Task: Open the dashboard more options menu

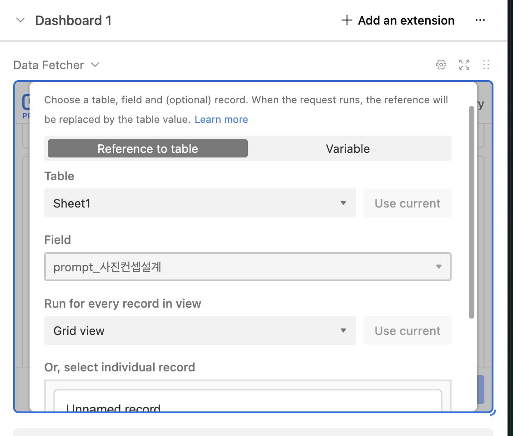Action: click(480, 20)
